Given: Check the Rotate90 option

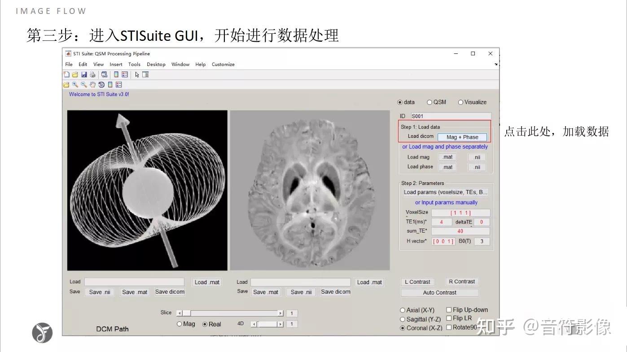Looking at the screenshot, I should tap(448, 327).
